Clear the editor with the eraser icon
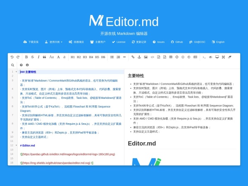This screenshot has width=248, height=186. coord(230,57)
